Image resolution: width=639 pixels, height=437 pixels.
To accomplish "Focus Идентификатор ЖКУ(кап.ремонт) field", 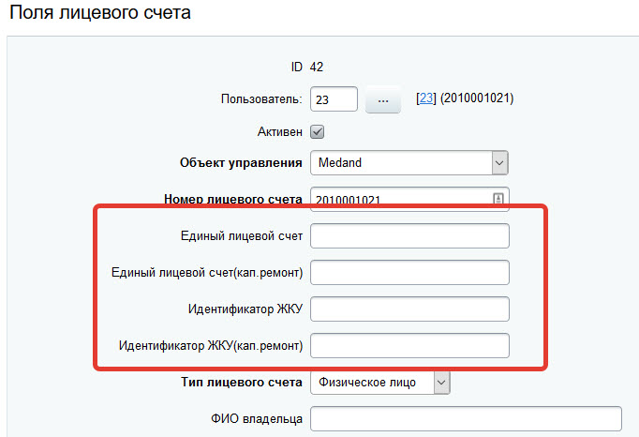I will 409,346.
